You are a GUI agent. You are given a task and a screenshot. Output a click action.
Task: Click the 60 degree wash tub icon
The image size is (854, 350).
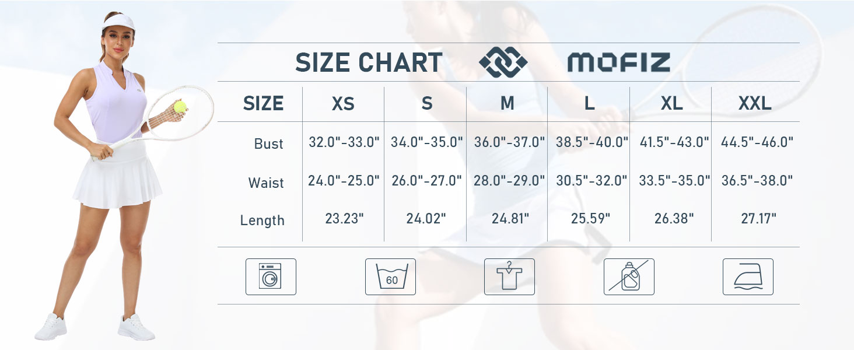pyautogui.click(x=390, y=276)
